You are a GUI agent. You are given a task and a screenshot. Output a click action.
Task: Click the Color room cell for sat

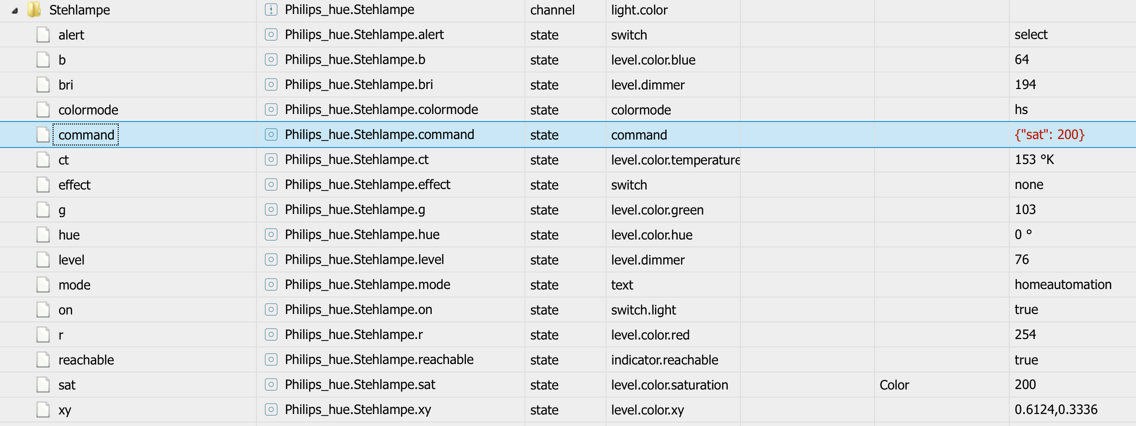894,385
